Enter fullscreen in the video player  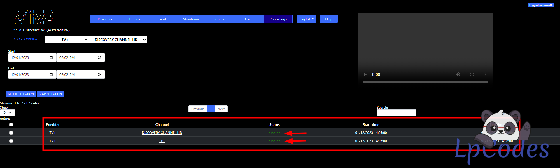[x=472, y=74]
